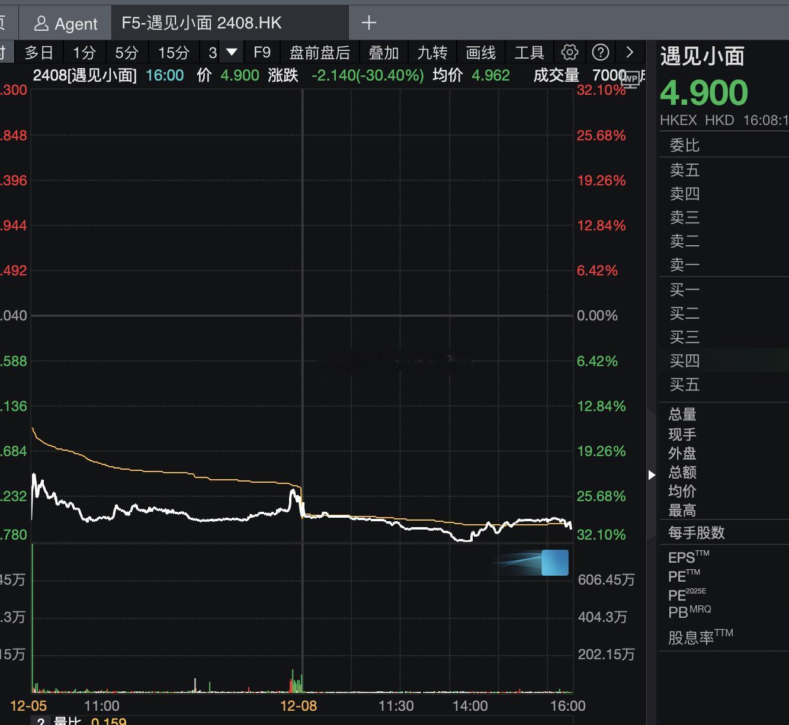Select the 买五 bid row
Viewport: 789px width, 725px height.
tap(724, 384)
